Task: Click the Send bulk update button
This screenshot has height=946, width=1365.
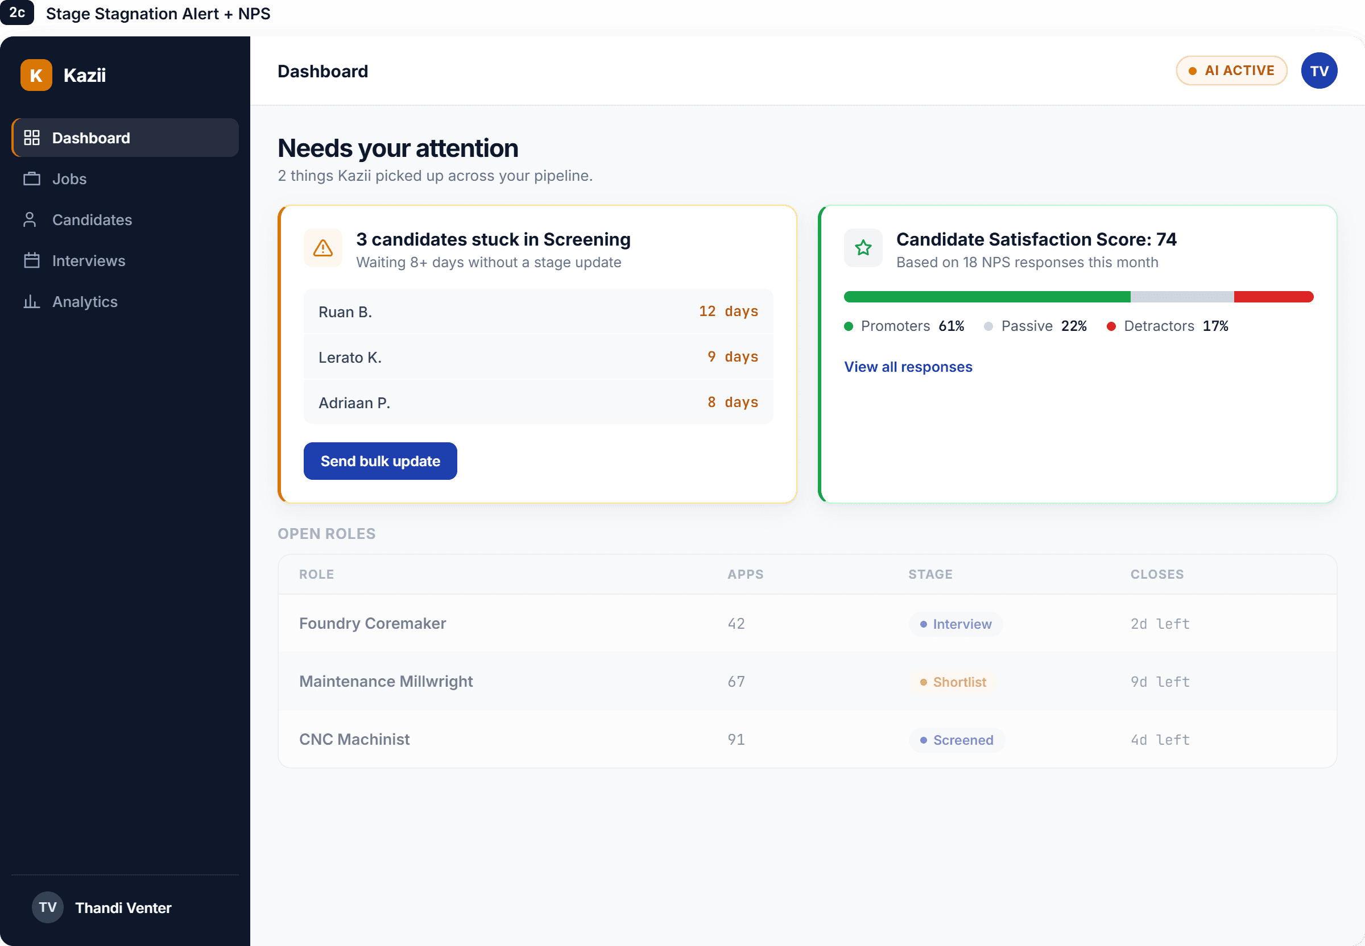Action: (380, 460)
